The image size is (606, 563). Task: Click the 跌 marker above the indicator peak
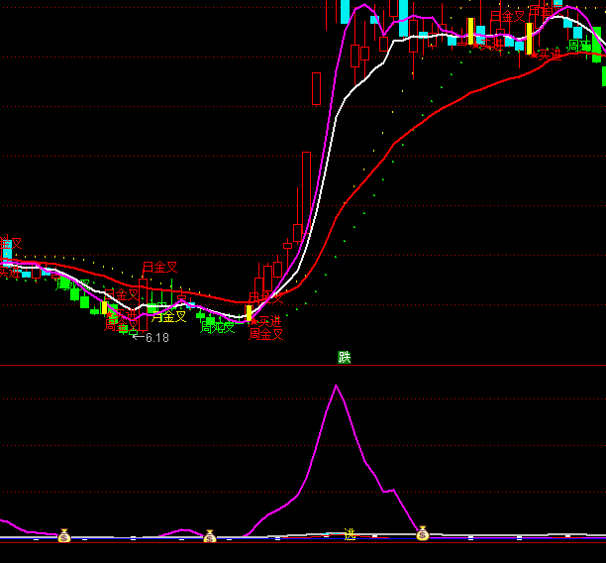(344, 357)
